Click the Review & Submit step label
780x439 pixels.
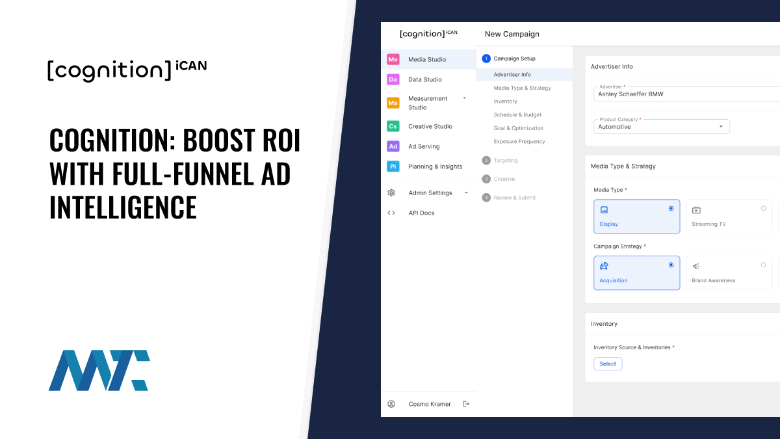tap(515, 198)
